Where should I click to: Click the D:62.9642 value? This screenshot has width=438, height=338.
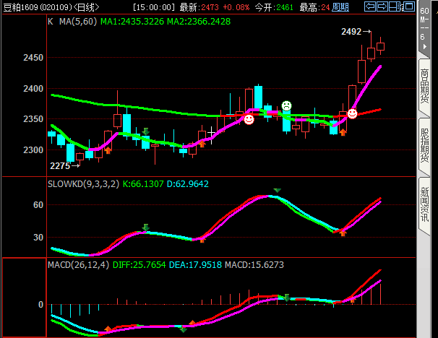tap(188, 184)
